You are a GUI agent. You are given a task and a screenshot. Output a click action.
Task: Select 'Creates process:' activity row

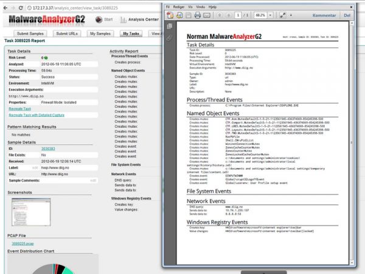[128, 63]
